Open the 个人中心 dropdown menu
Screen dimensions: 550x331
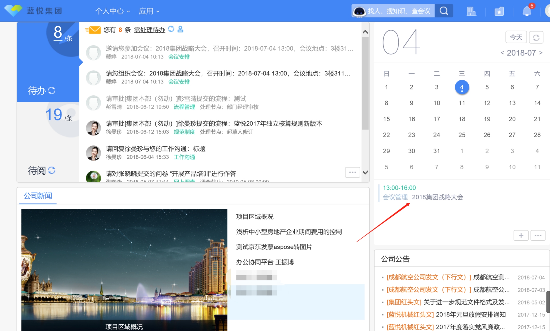112,11
